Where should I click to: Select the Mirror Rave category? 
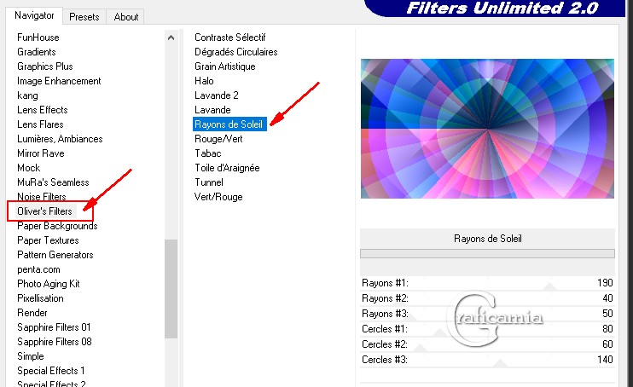[x=41, y=153]
